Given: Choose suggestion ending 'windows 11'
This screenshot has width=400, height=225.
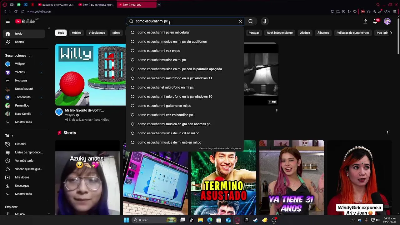Looking at the screenshot, I should tap(185, 78).
